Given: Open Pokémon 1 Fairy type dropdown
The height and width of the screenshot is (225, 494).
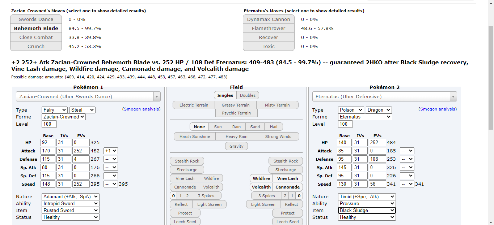Looking at the screenshot, I should [x=55, y=110].
